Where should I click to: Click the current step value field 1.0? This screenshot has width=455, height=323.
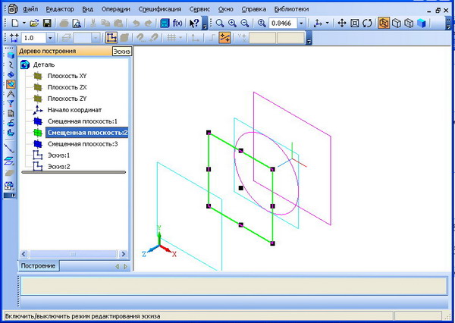pyautogui.click(x=33, y=38)
